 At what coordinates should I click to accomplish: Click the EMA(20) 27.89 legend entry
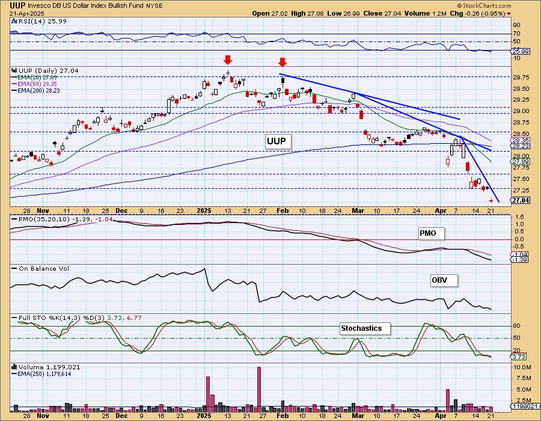coord(34,78)
